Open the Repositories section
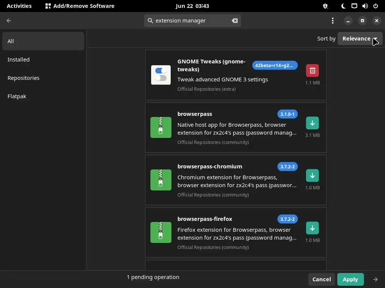 pyautogui.click(x=43, y=78)
